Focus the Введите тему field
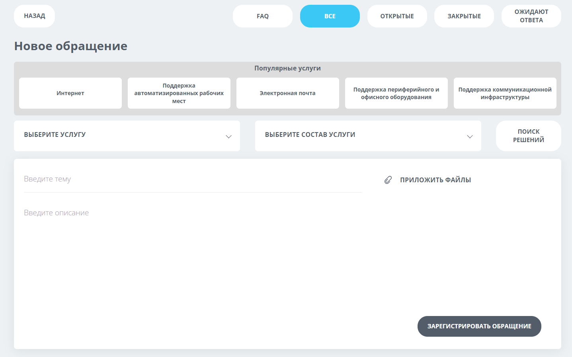 [x=193, y=179]
